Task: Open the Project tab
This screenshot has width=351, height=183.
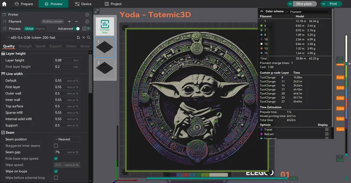Action: click(x=113, y=4)
